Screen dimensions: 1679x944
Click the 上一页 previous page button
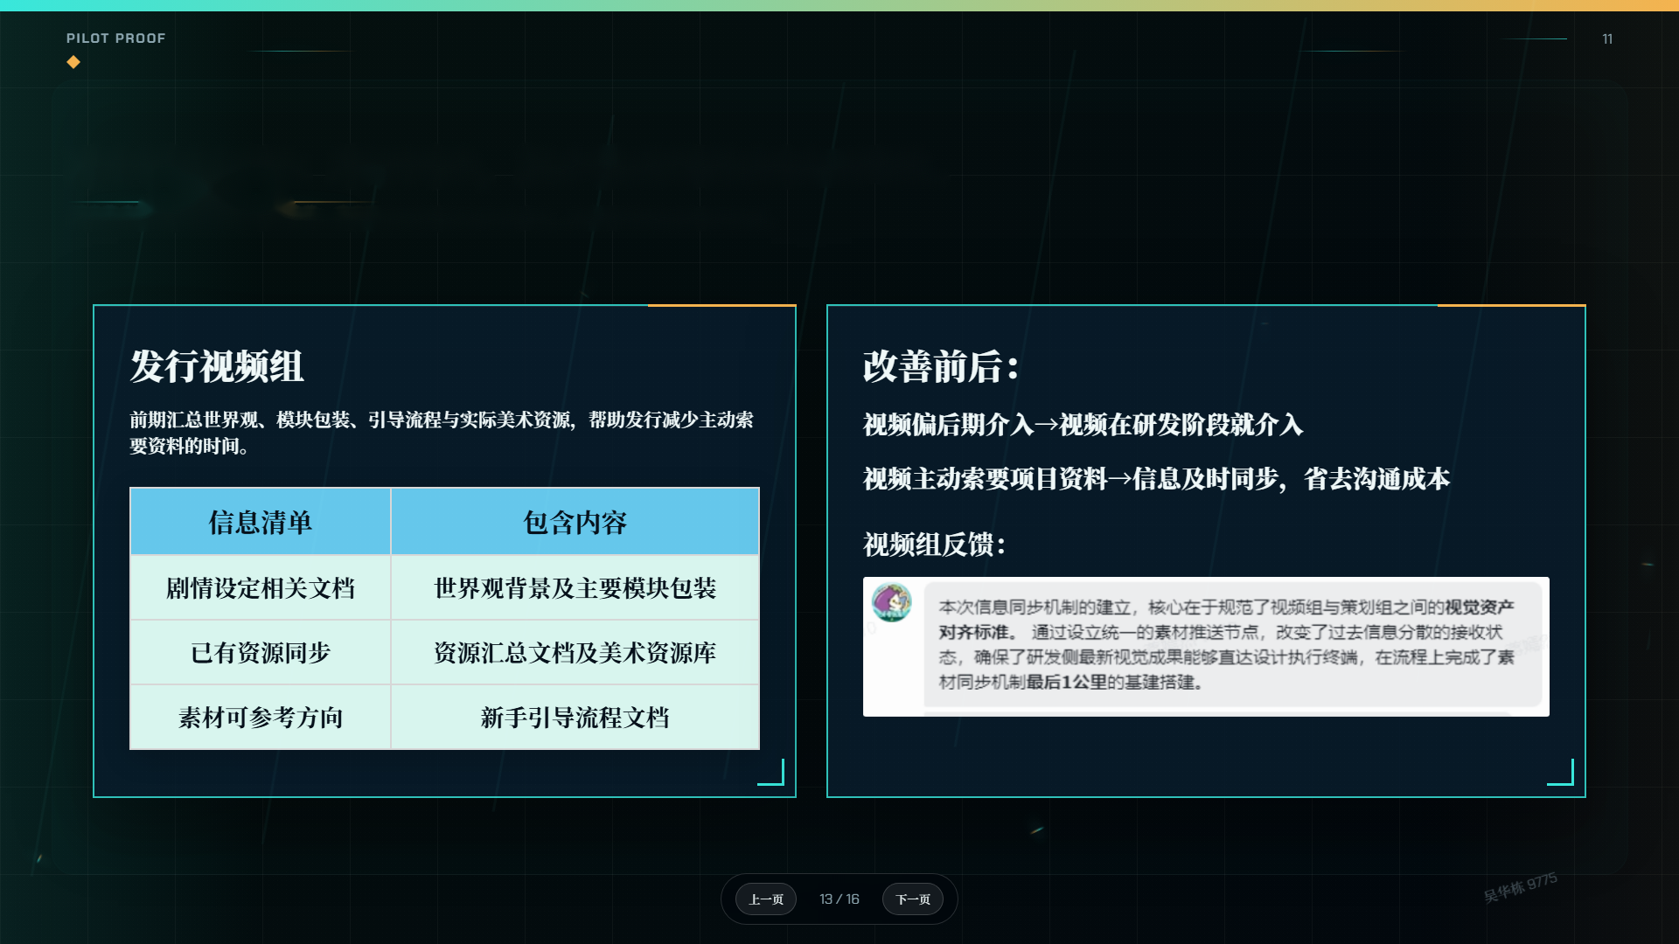[766, 899]
